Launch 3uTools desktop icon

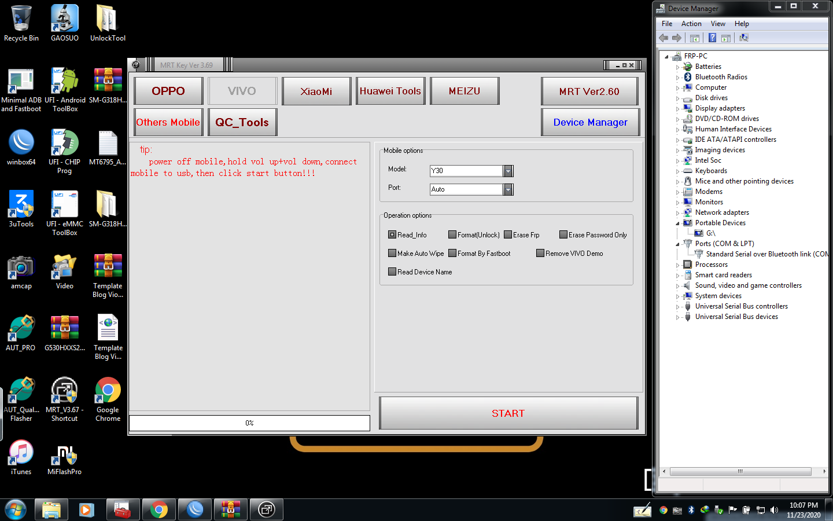click(21, 208)
